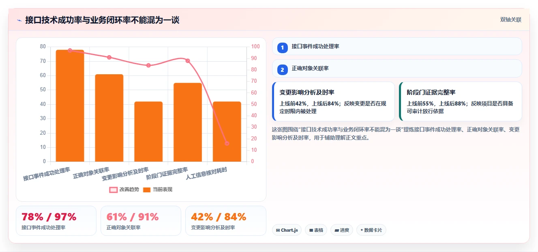Click the trend line point above 正确对象关联率 bar
The height and width of the screenshot is (252, 538).
[x=109, y=57]
